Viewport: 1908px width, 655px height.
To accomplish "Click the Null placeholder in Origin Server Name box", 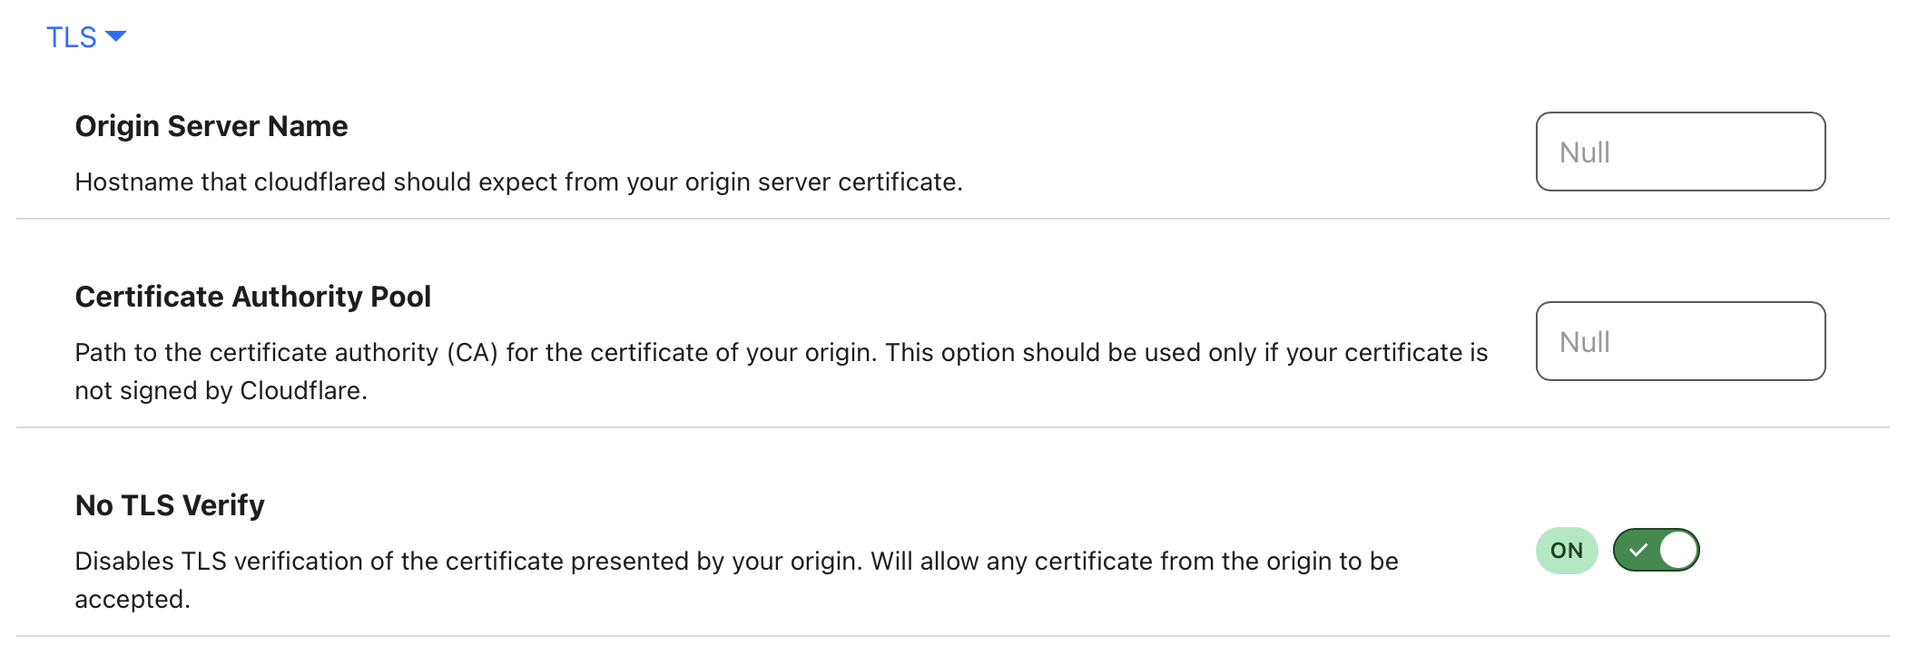I will click(x=1585, y=152).
